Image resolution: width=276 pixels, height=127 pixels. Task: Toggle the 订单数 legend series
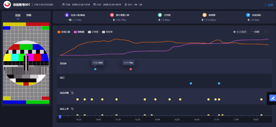point(93,32)
